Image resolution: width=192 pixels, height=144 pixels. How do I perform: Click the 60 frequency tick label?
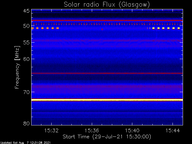pyautogui.click(x=26, y=59)
